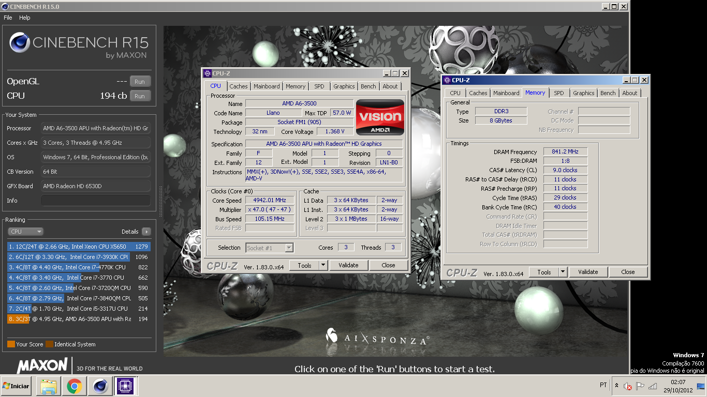Click the Core Speed value field
The height and width of the screenshot is (397, 707).
[x=270, y=201]
